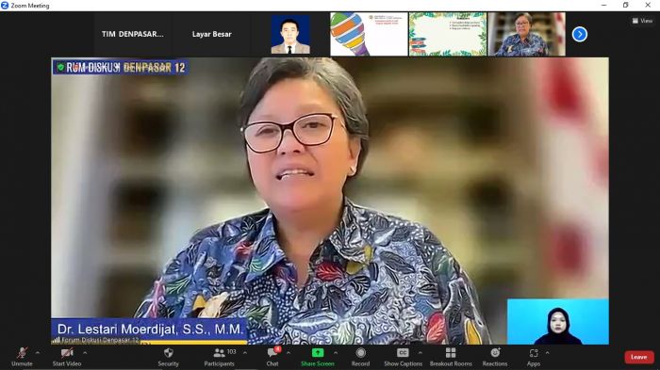
Task: Minimize the Zoom Meeting window
Action: point(604,5)
